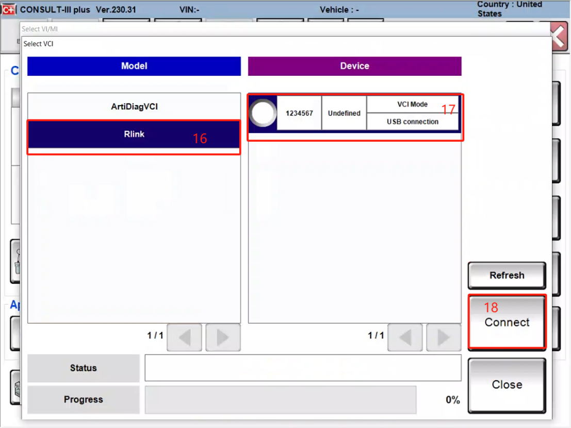Click the blue Model column header

click(x=134, y=66)
